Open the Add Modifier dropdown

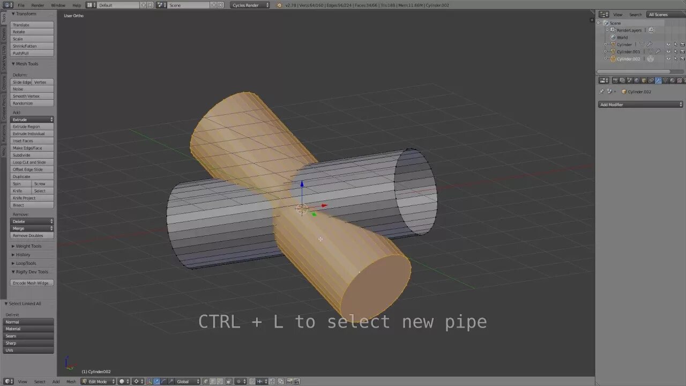pos(640,105)
